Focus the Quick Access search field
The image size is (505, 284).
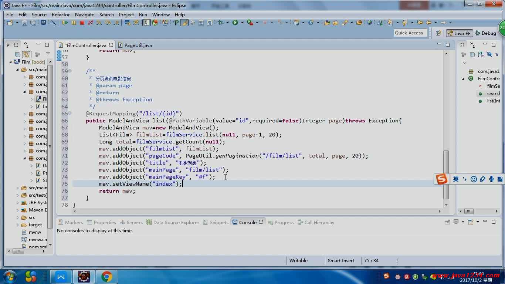[x=410, y=33]
